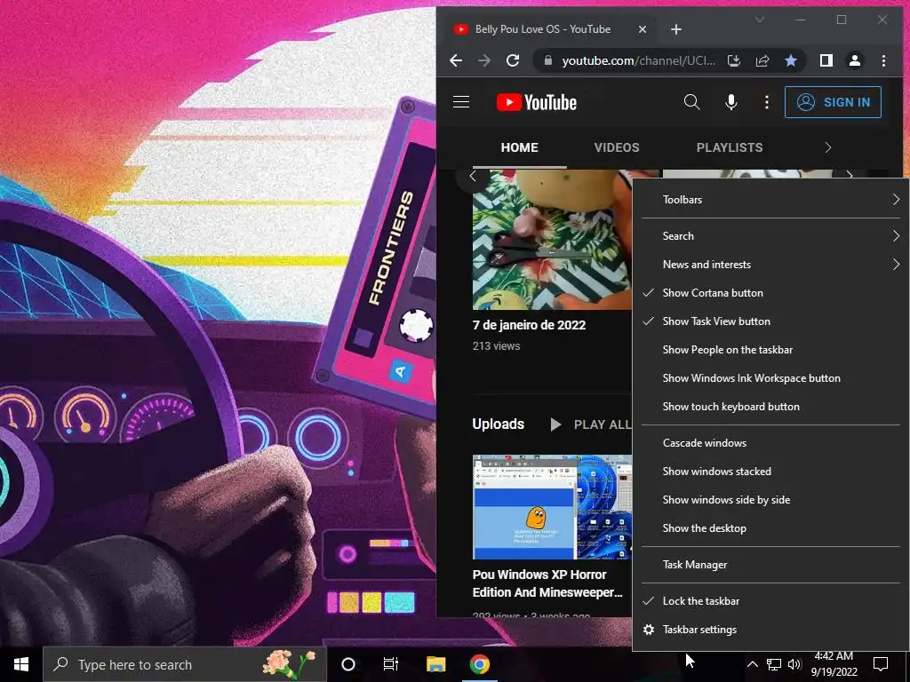Click the taskbar search box
The height and width of the screenshot is (682, 910).
(x=185, y=664)
